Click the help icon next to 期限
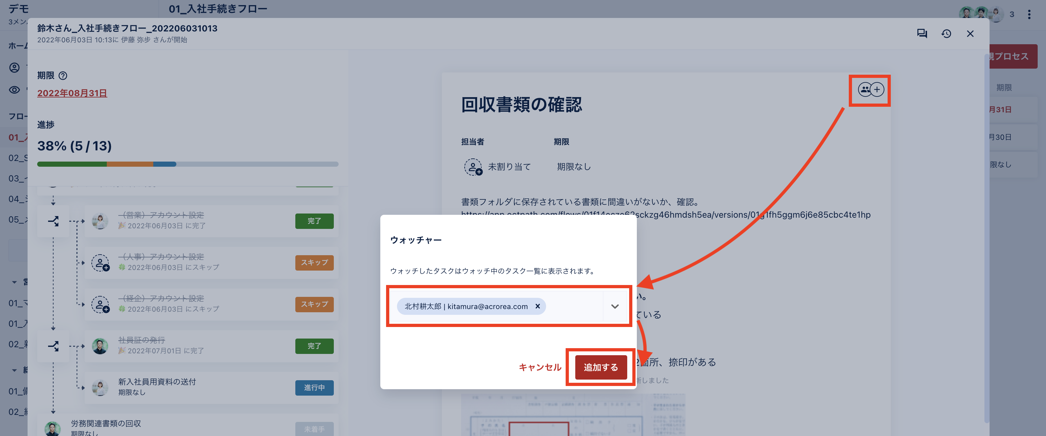This screenshot has height=436, width=1046. pos(63,76)
